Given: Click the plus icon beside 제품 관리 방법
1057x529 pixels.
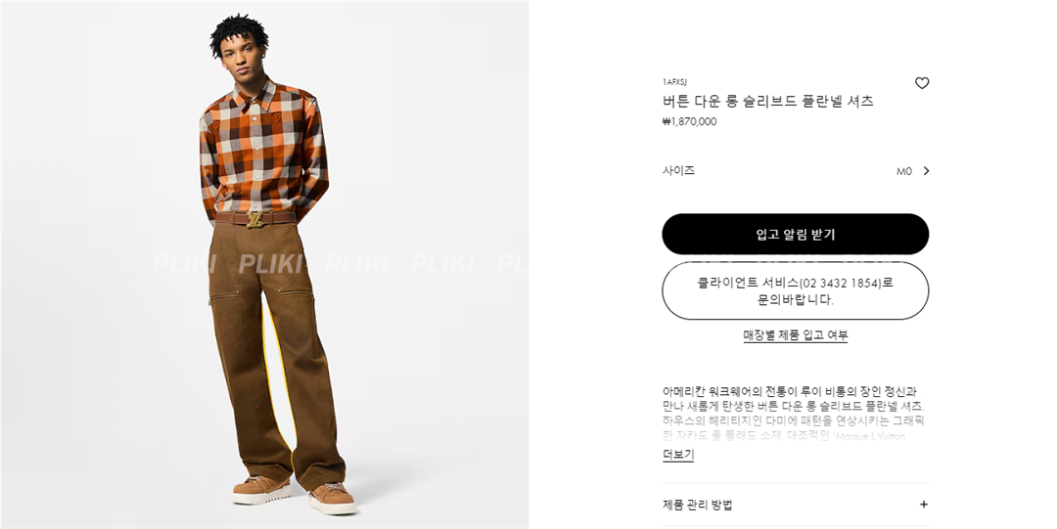Looking at the screenshot, I should click(924, 505).
